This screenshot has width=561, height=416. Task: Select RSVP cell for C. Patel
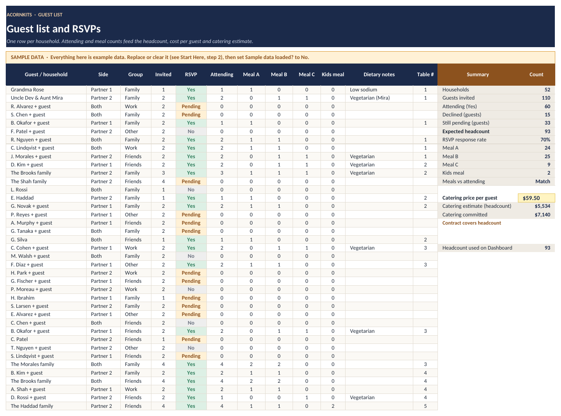(x=191, y=339)
